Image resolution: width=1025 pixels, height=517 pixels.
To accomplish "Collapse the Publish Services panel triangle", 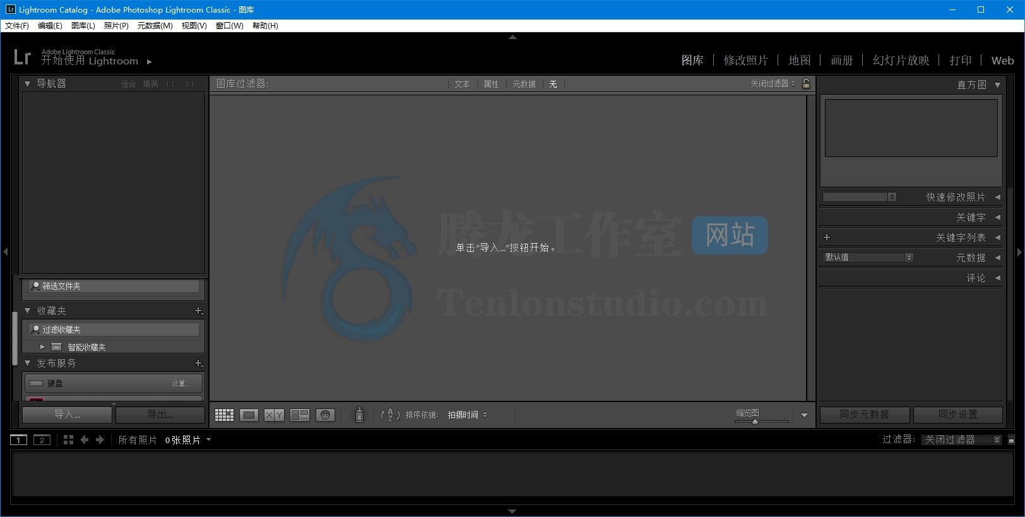I will (x=27, y=363).
